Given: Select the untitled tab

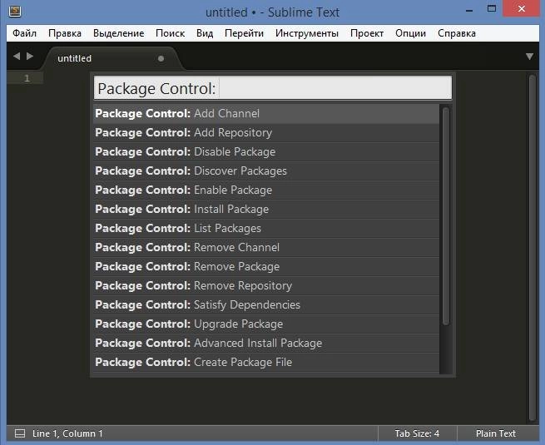Looking at the screenshot, I should (111, 58).
